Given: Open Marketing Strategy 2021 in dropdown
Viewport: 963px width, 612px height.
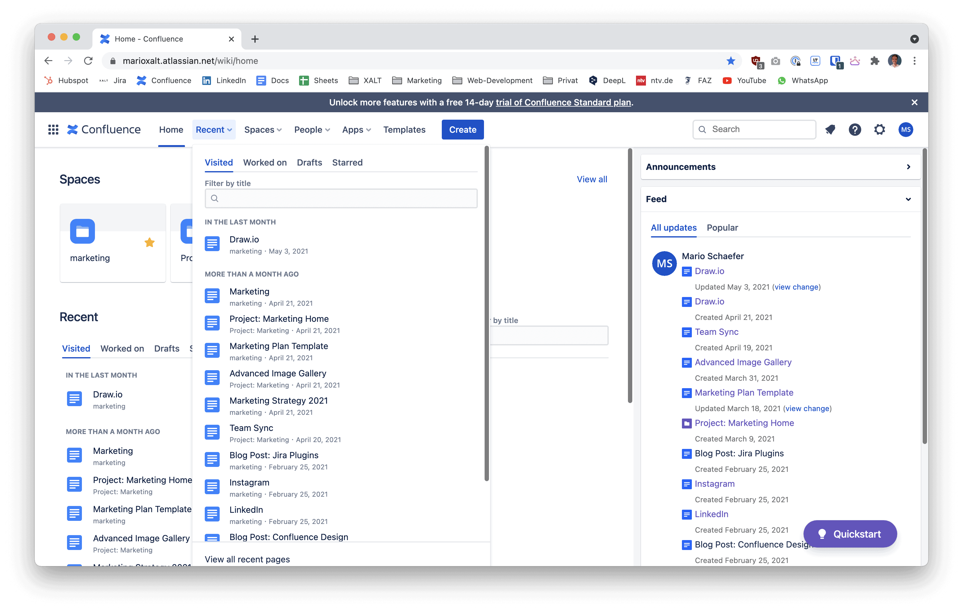Looking at the screenshot, I should point(278,401).
